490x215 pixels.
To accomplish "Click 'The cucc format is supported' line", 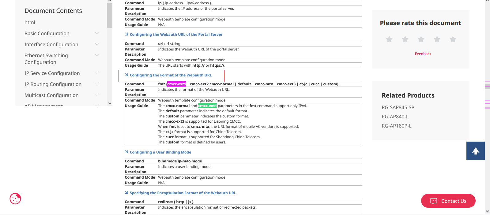I will pos(209,137).
